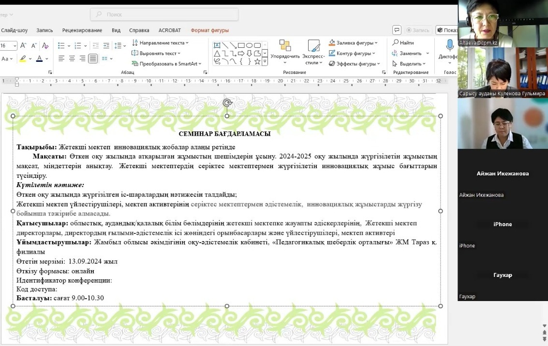The width and height of the screenshot is (548, 346).
Task: Open the Выровнять текст menu
Action: pyautogui.click(x=156, y=53)
